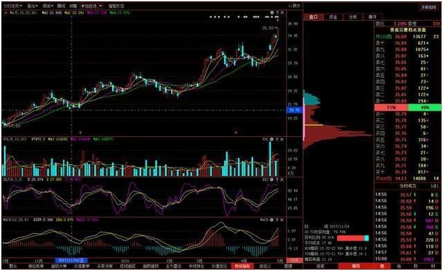Image resolution: width=443 pixels, height=271 pixels.
Task: Open settings gear of the KDJ panel
Action: click(x=272, y=180)
